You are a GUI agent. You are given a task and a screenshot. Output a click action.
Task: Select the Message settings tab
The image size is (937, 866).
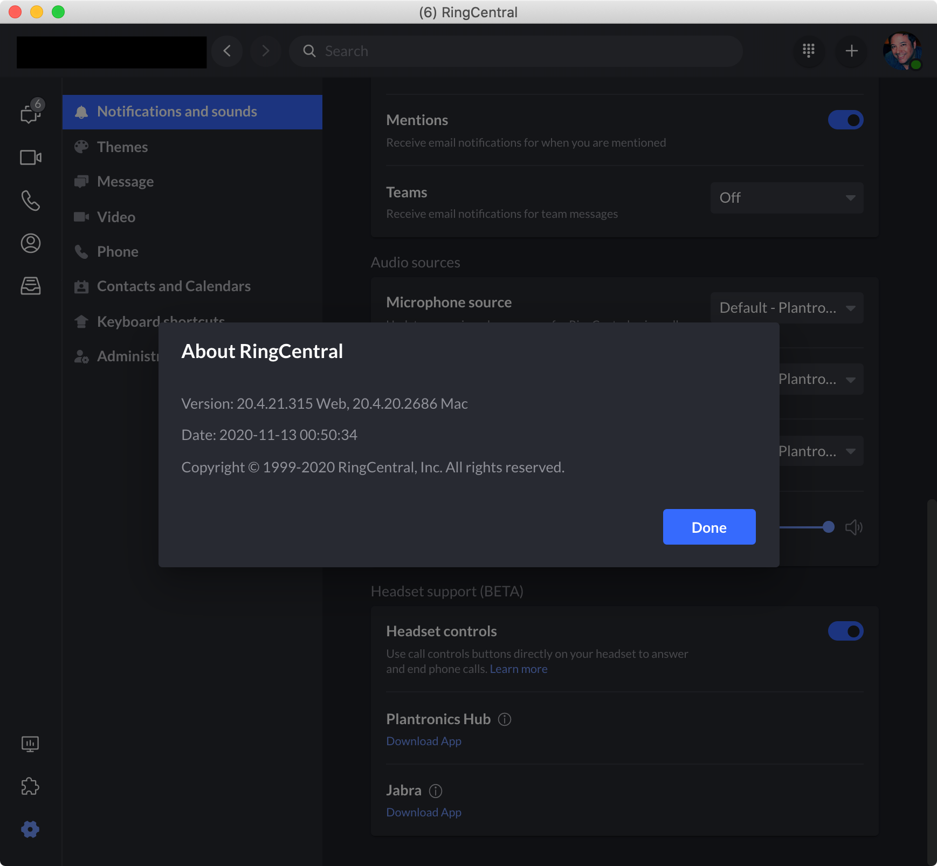pos(192,182)
